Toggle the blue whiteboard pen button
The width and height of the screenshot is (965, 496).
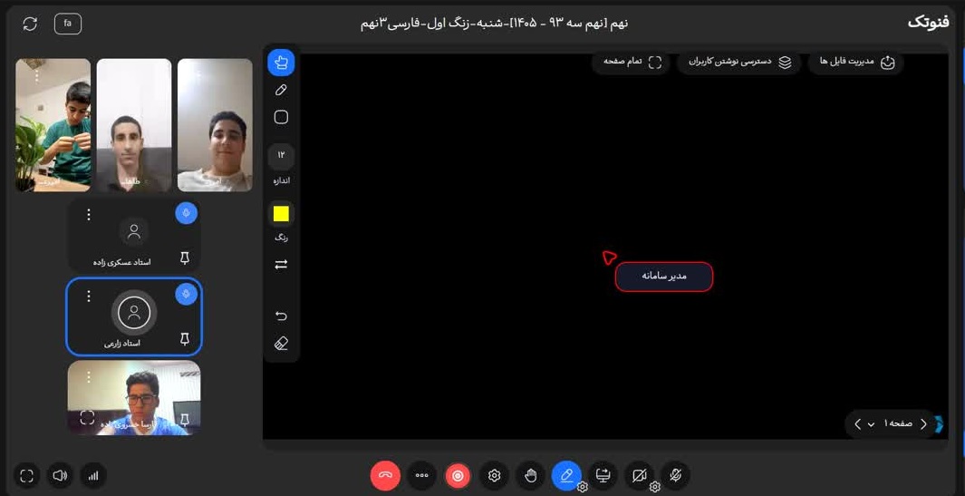point(566,475)
